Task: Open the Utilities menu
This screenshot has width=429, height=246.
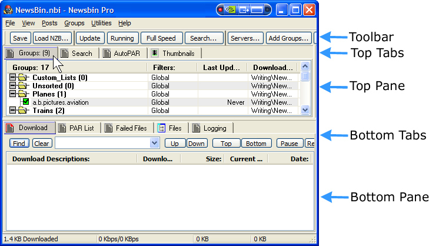Action: (101, 24)
